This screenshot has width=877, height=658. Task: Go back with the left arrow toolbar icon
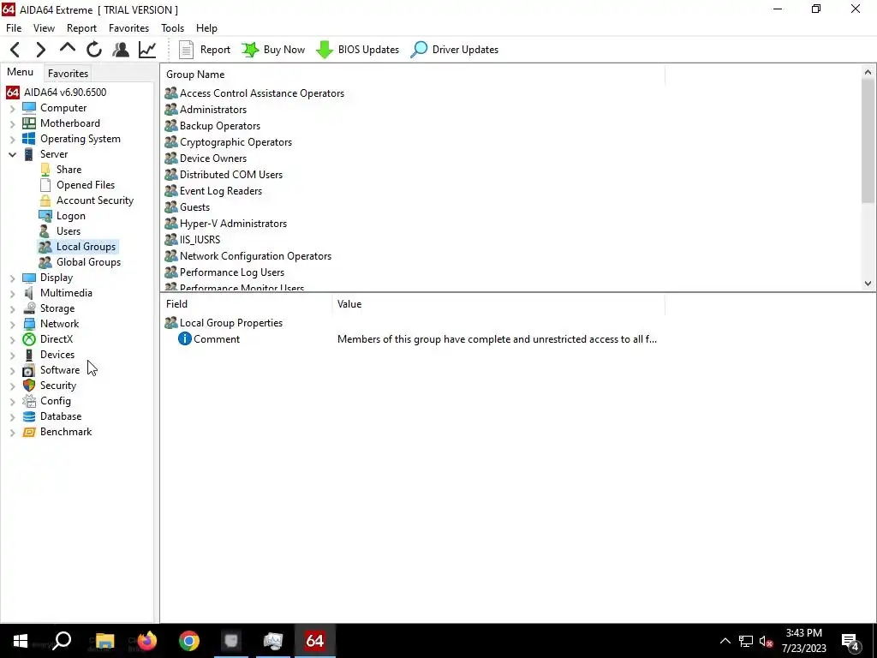(15, 50)
